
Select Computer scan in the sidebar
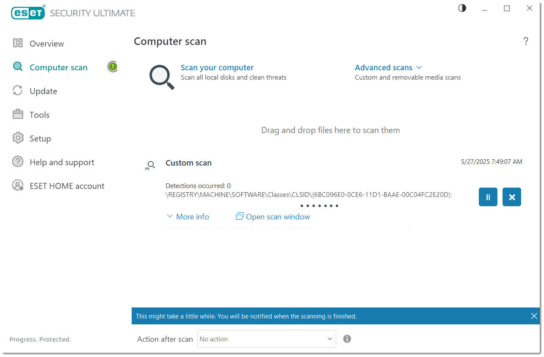(x=58, y=67)
